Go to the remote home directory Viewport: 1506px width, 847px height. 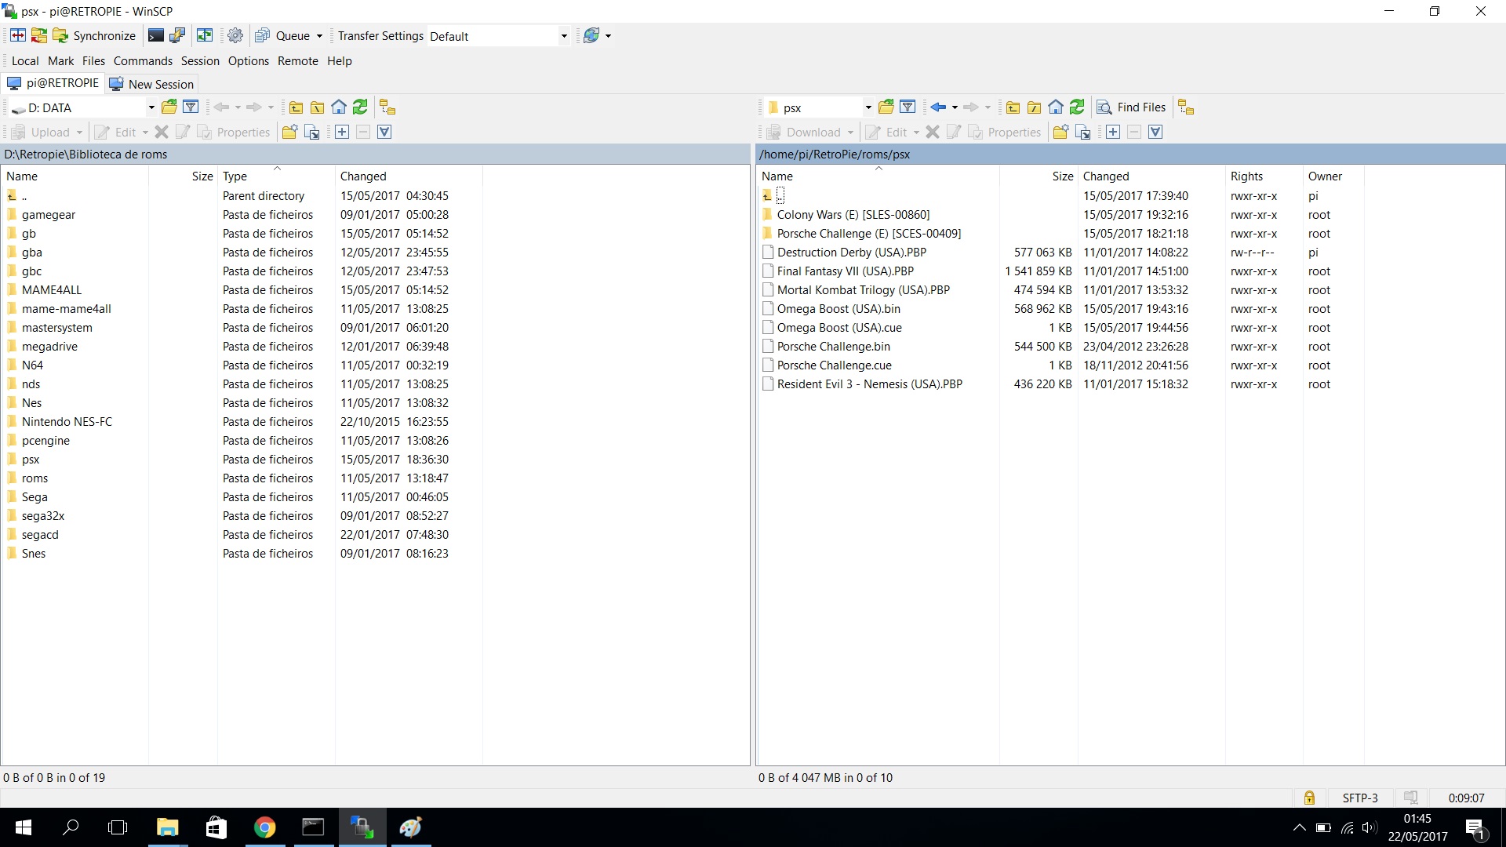click(1056, 107)
